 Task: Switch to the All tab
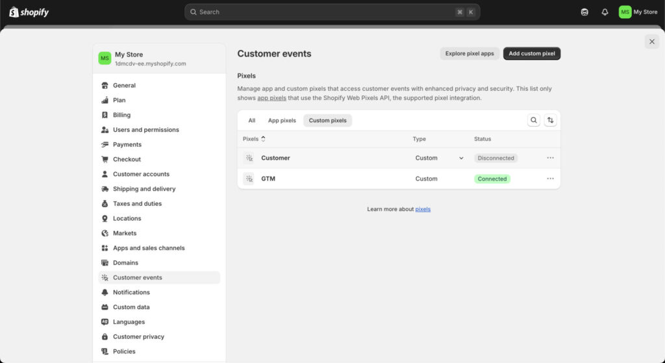(252, 120)
